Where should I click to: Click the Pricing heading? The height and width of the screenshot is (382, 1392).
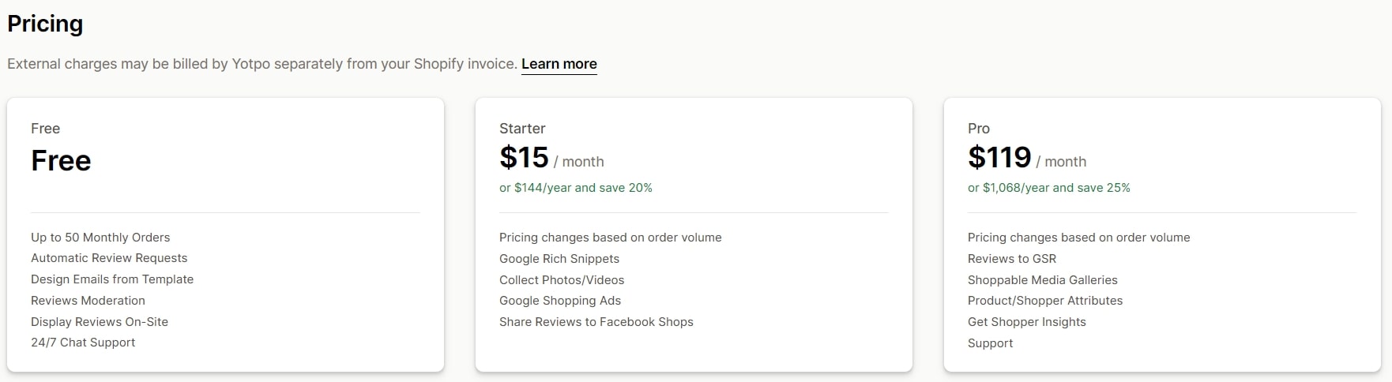(x=45, y=24)
